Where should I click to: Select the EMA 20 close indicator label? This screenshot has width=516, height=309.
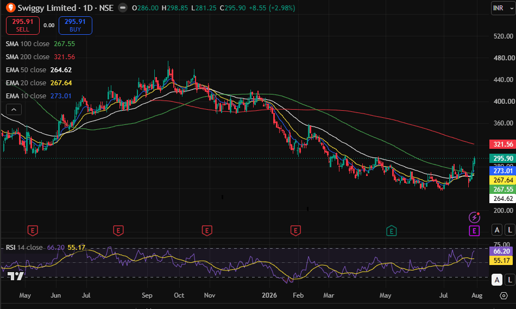pos(26,83)
